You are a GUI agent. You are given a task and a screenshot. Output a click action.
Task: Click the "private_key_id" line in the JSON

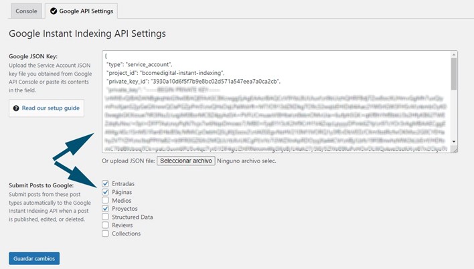[x=193, y=82]
